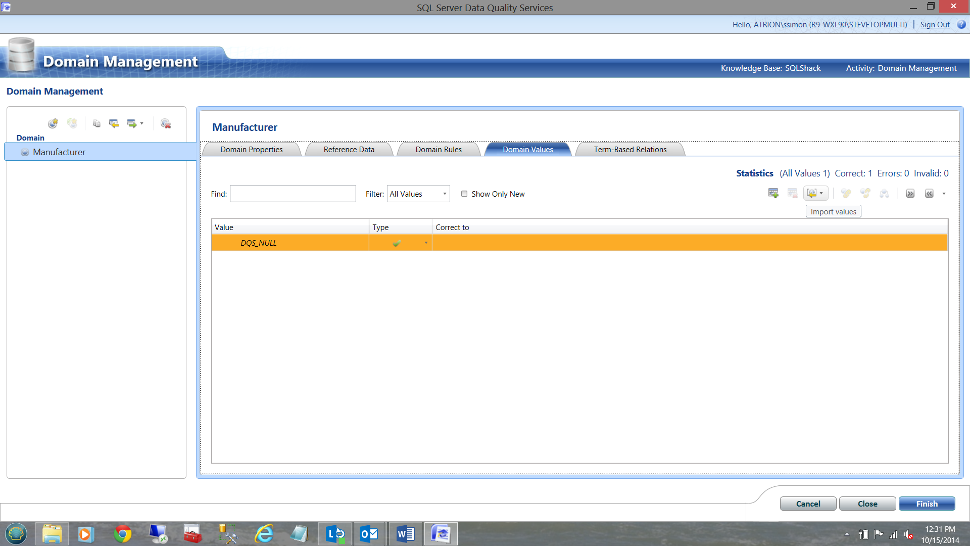Expand the Export domain dropdown arrow
This screenshot has width=970, height=546.
point(141,123)
